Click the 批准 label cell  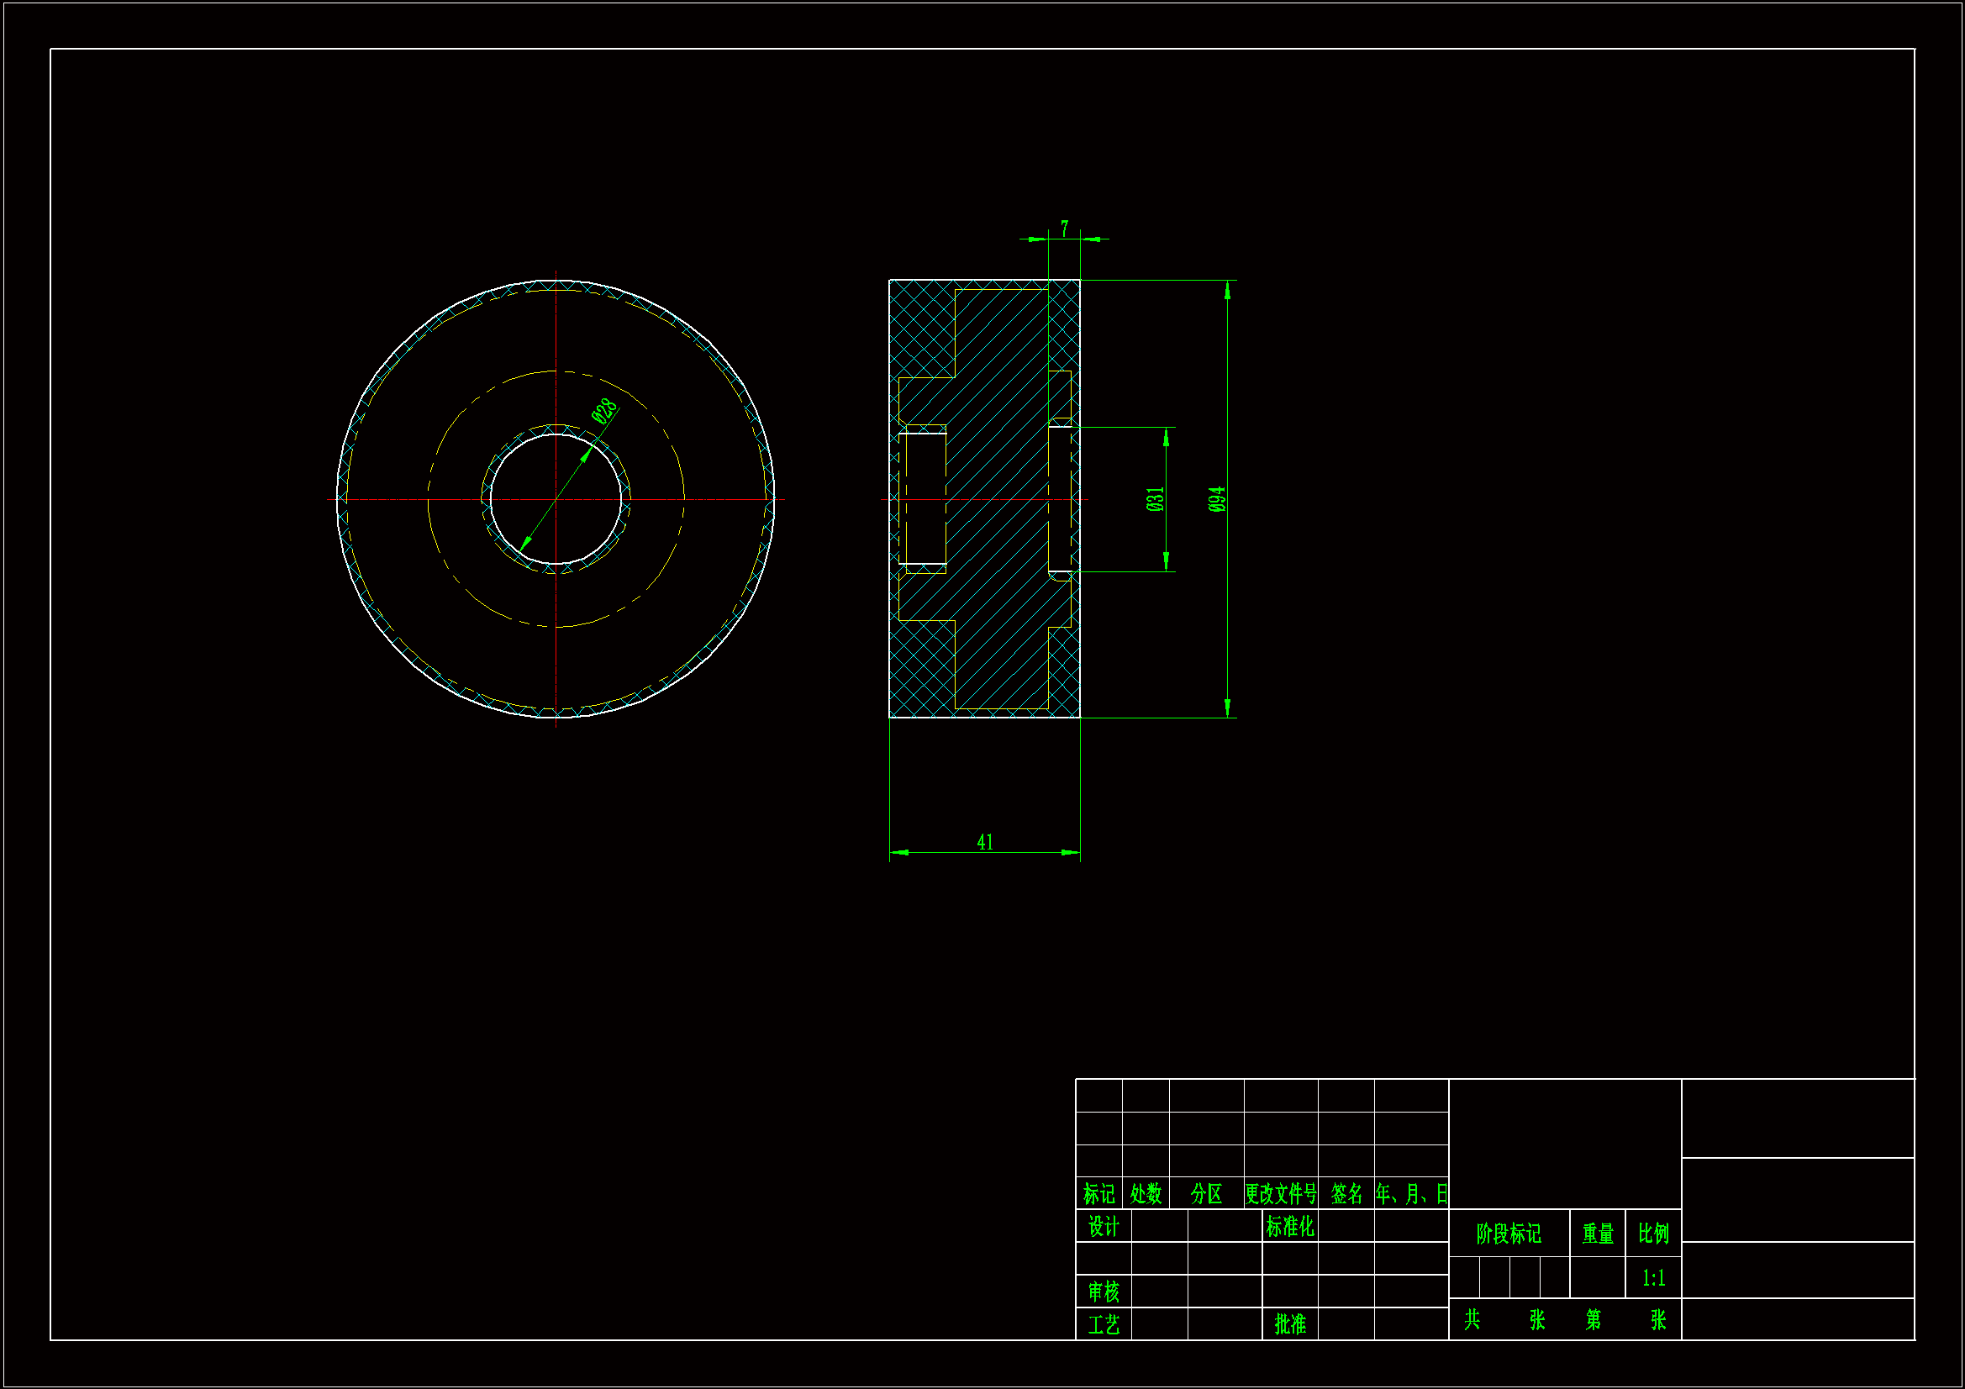click(x=1289, y=1324)
